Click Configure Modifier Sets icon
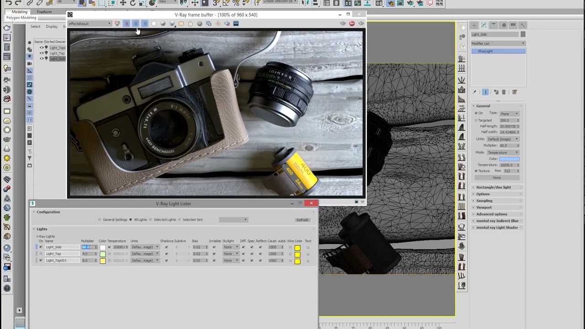 [515, 92]
